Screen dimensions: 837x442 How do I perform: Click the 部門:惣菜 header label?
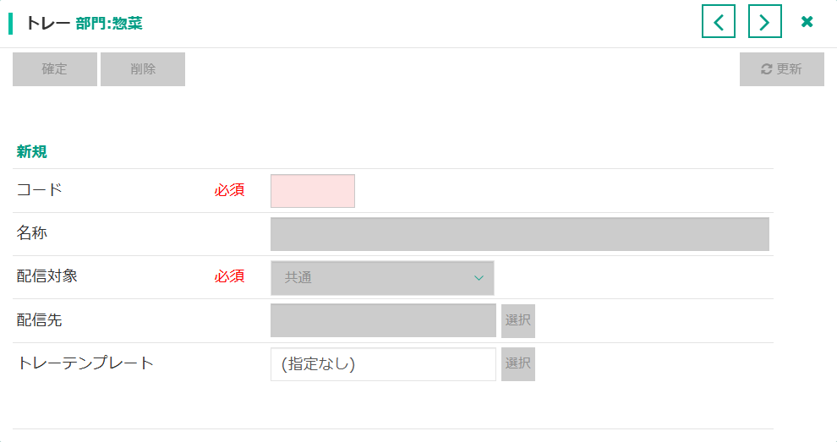[109, 24]
